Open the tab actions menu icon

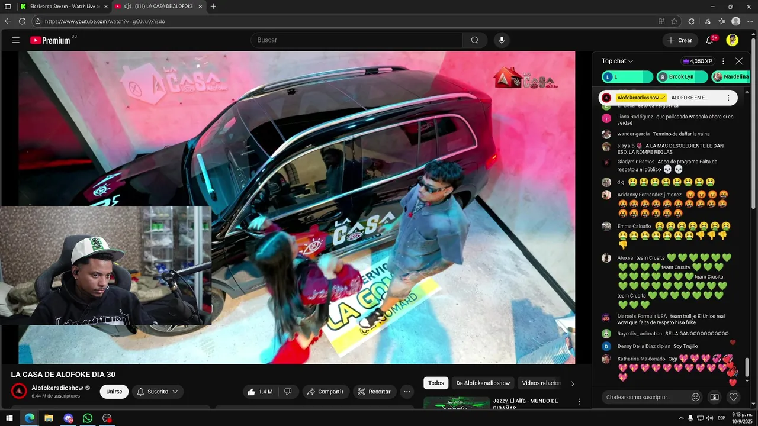8,7
